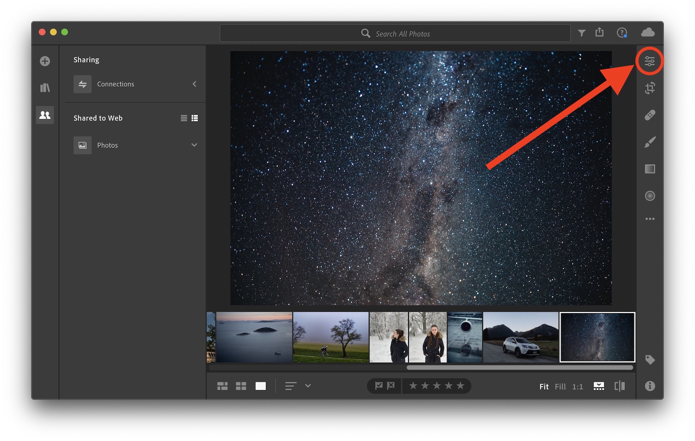
Task: Open the sort order dropdown
Action: [308, 386]
